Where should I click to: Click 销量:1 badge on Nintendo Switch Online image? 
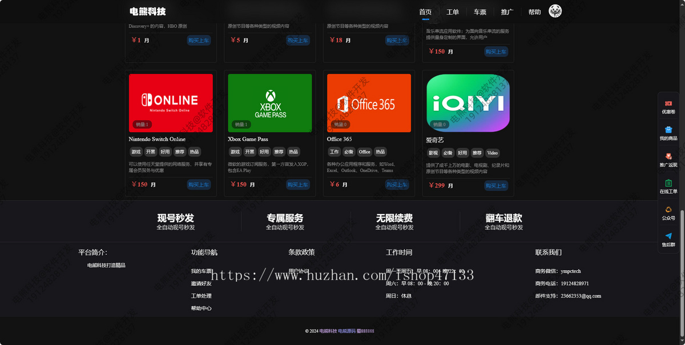pos(142,125)
